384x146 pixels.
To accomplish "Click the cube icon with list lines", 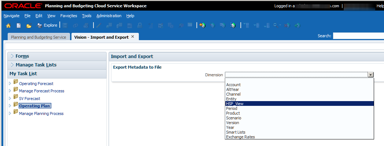I will pos(233,25).
